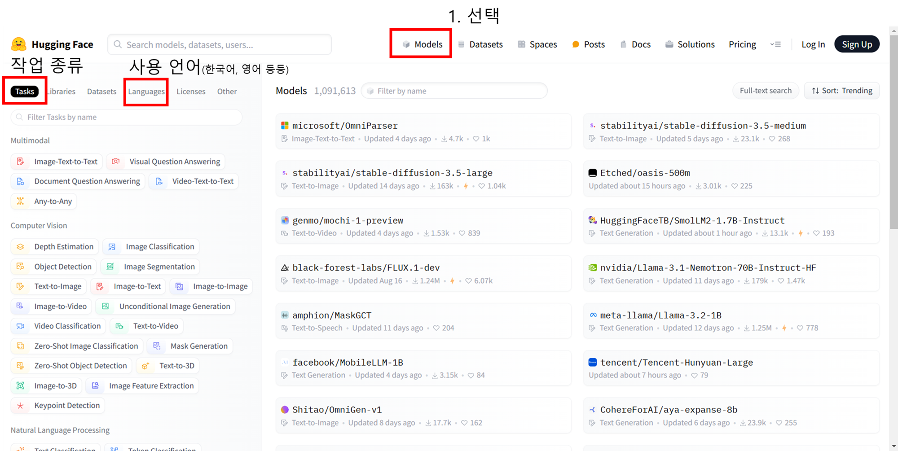Click the Full-text search button
Viewport: 898px width, 451px height.
pos(766,91)
